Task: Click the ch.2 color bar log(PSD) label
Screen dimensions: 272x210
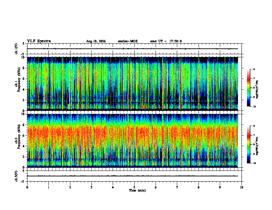Action: tap(257, 146)
